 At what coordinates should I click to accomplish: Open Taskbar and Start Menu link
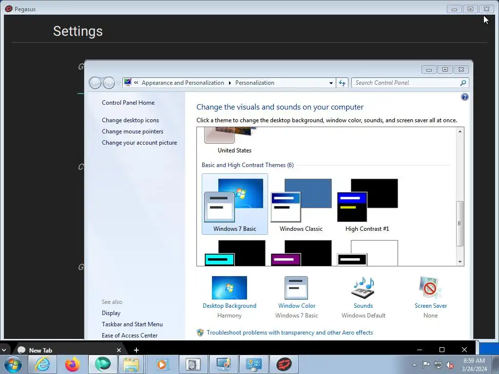point(132,324)
